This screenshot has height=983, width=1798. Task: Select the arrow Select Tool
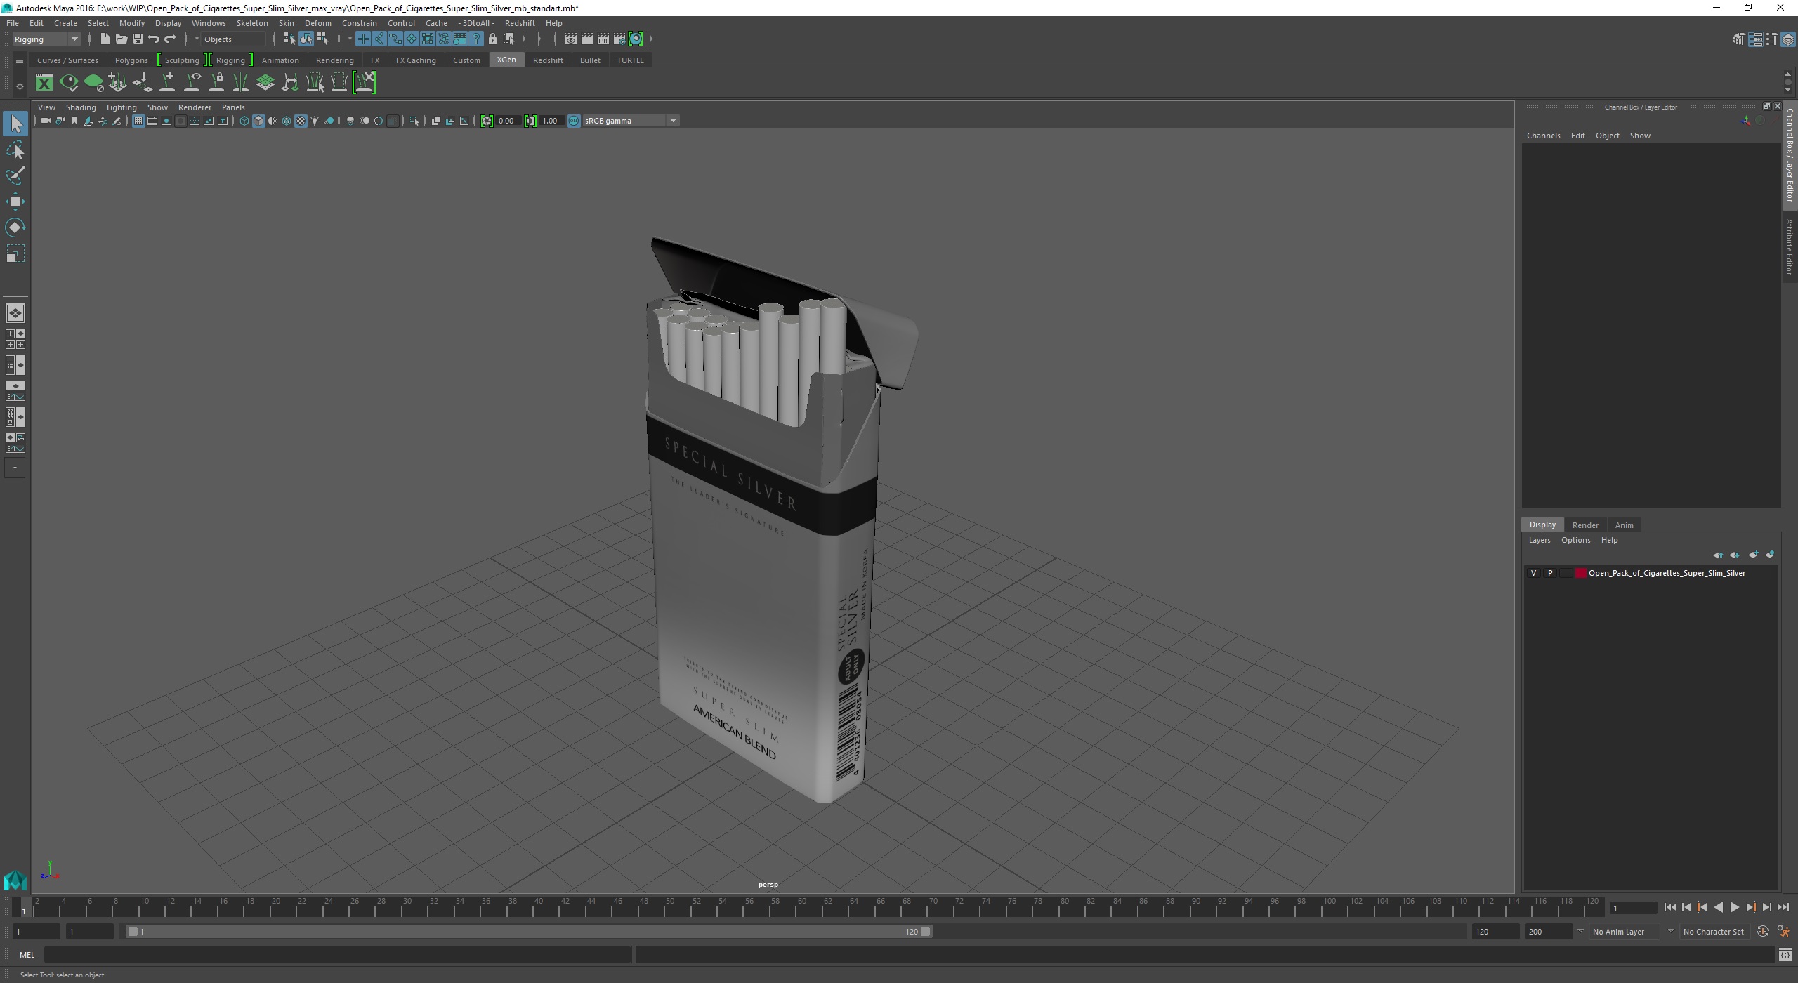click(x=15, y=124)
